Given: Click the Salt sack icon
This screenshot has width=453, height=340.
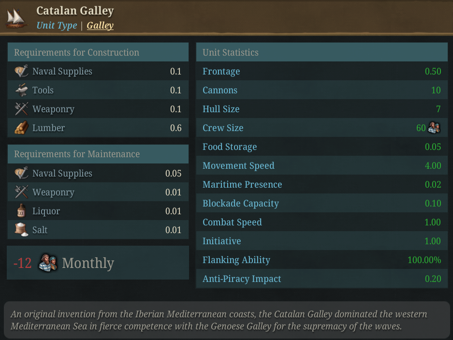Looking at the screenshot, I should (21, 230).
